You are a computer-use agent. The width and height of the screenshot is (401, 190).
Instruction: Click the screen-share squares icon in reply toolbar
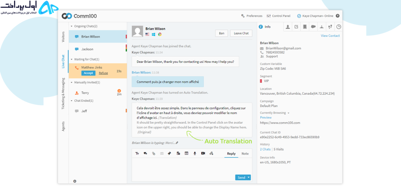tap(178, 154)
